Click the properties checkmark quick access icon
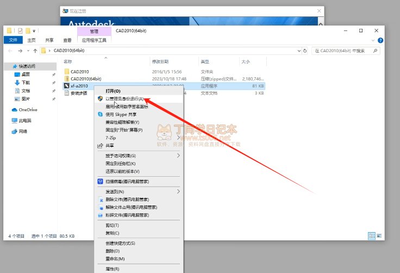400x273 pixels. point(20,31)
